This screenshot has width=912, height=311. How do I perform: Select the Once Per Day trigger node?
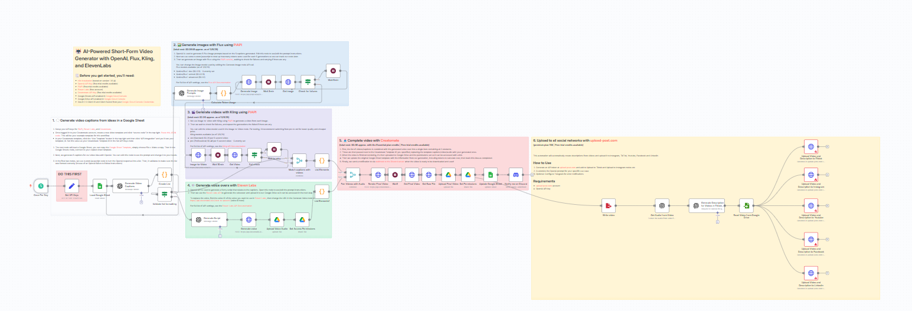41,186
